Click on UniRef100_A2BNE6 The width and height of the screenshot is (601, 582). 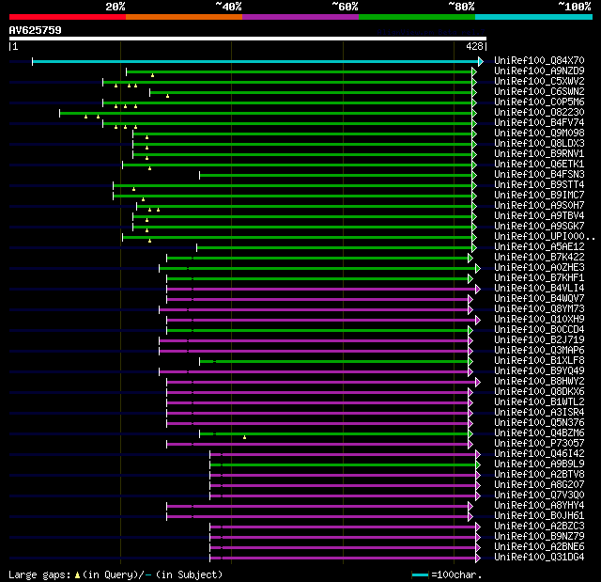(539, 547)
